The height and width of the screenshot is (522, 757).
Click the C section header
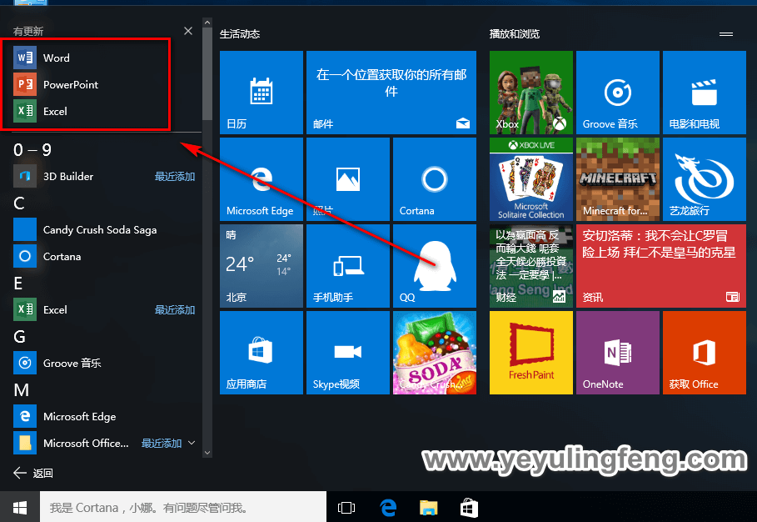(19, 203)
